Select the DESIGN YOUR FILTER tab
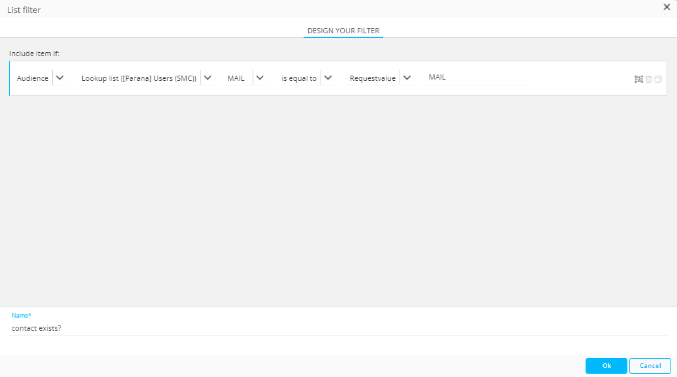This screenshot has height=377, width=677. click(343, 31)
